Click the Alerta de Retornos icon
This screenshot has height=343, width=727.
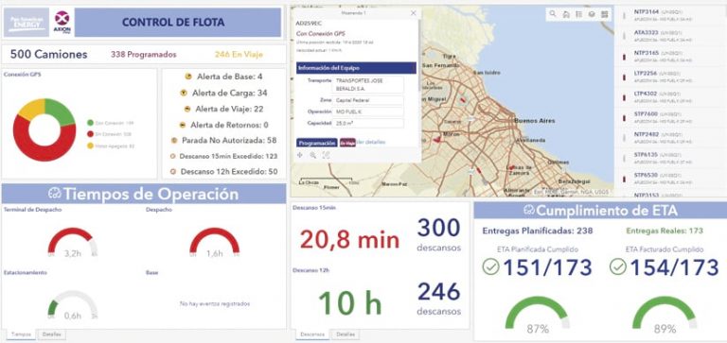182,125
